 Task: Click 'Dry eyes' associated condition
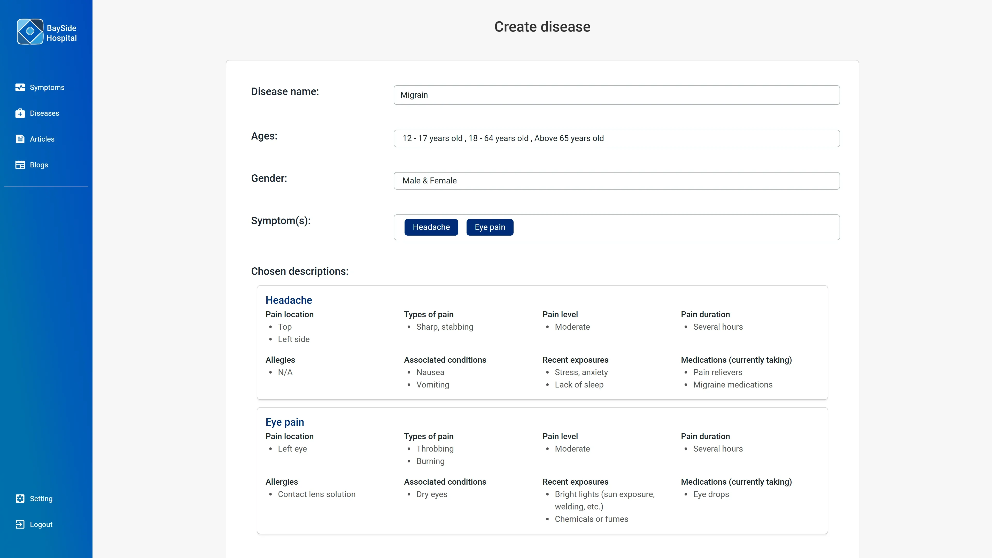pos(432,494)
